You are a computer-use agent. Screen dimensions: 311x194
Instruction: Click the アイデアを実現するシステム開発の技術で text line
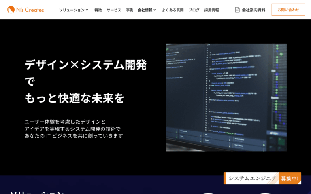coord(72,129)
